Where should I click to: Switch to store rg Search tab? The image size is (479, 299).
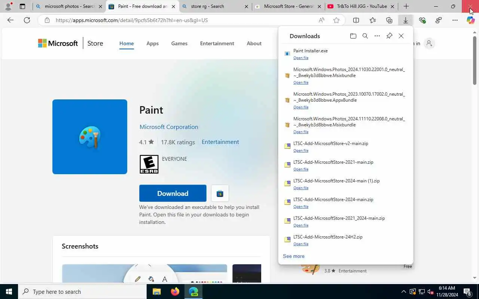point(215,6)
